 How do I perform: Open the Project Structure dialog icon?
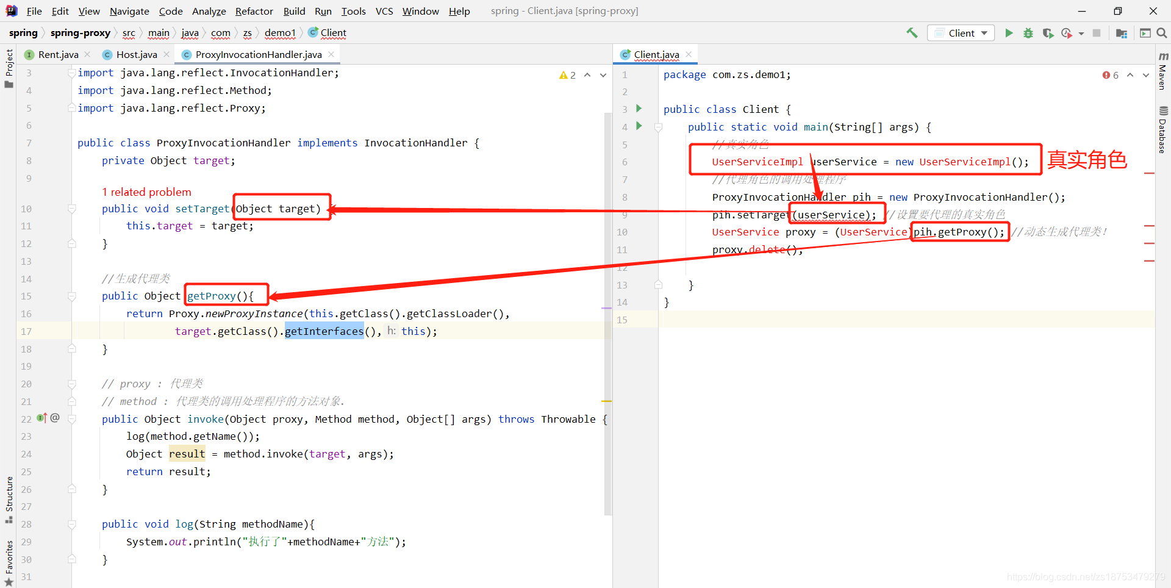pos(1121,33)
